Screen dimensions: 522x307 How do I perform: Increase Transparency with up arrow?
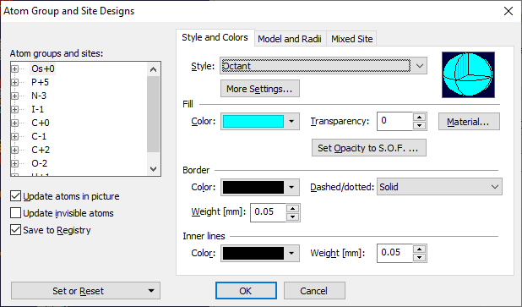click(x=419, y=117)
